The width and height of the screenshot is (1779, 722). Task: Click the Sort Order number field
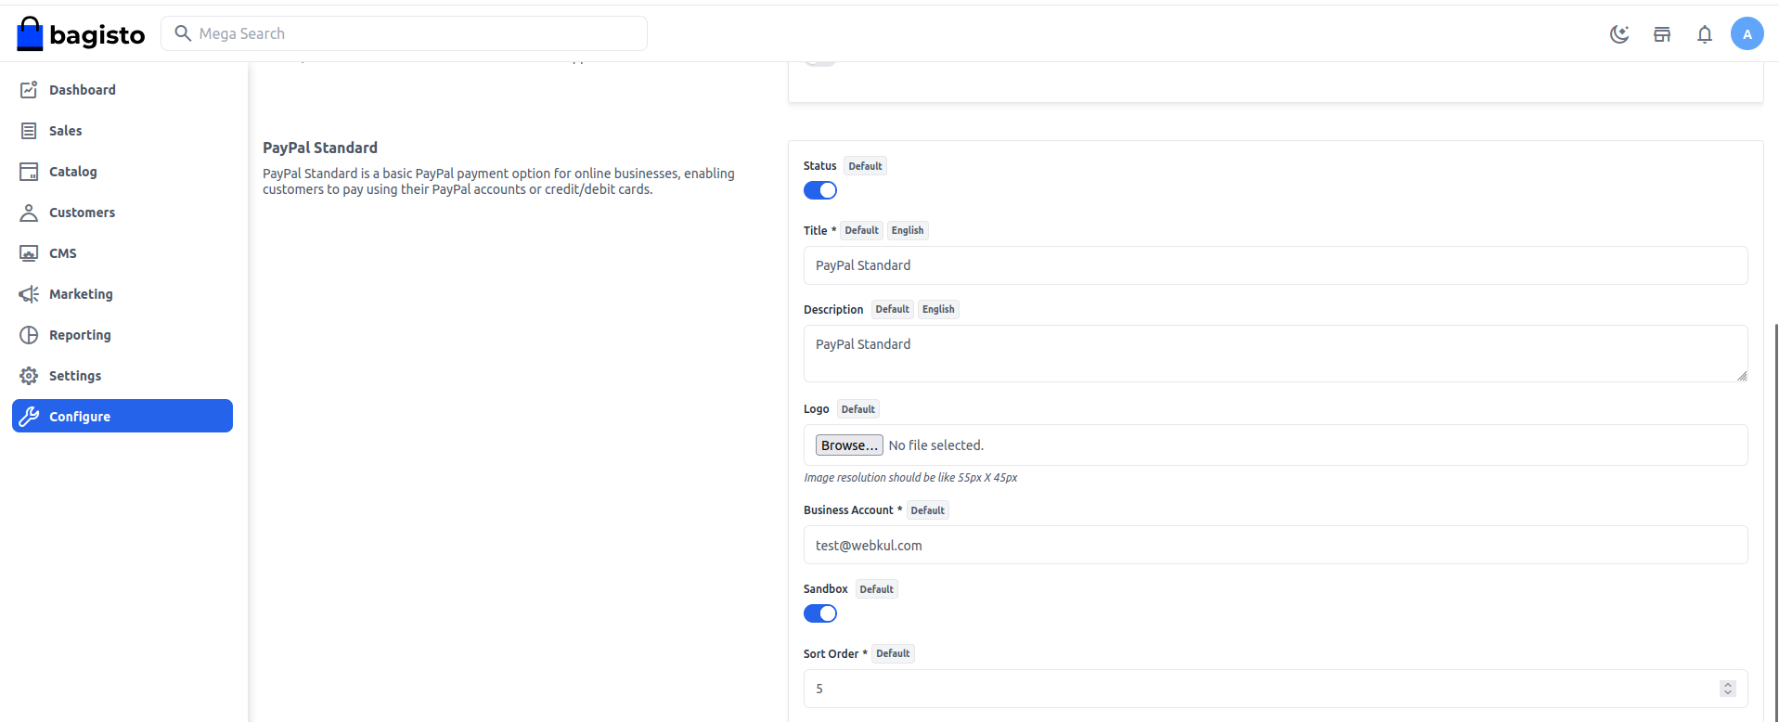point(1275,689)
